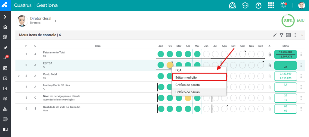Open the notifications bell icon
The height and width of the screenshot is (137, 309).
[x=284, y=5]
